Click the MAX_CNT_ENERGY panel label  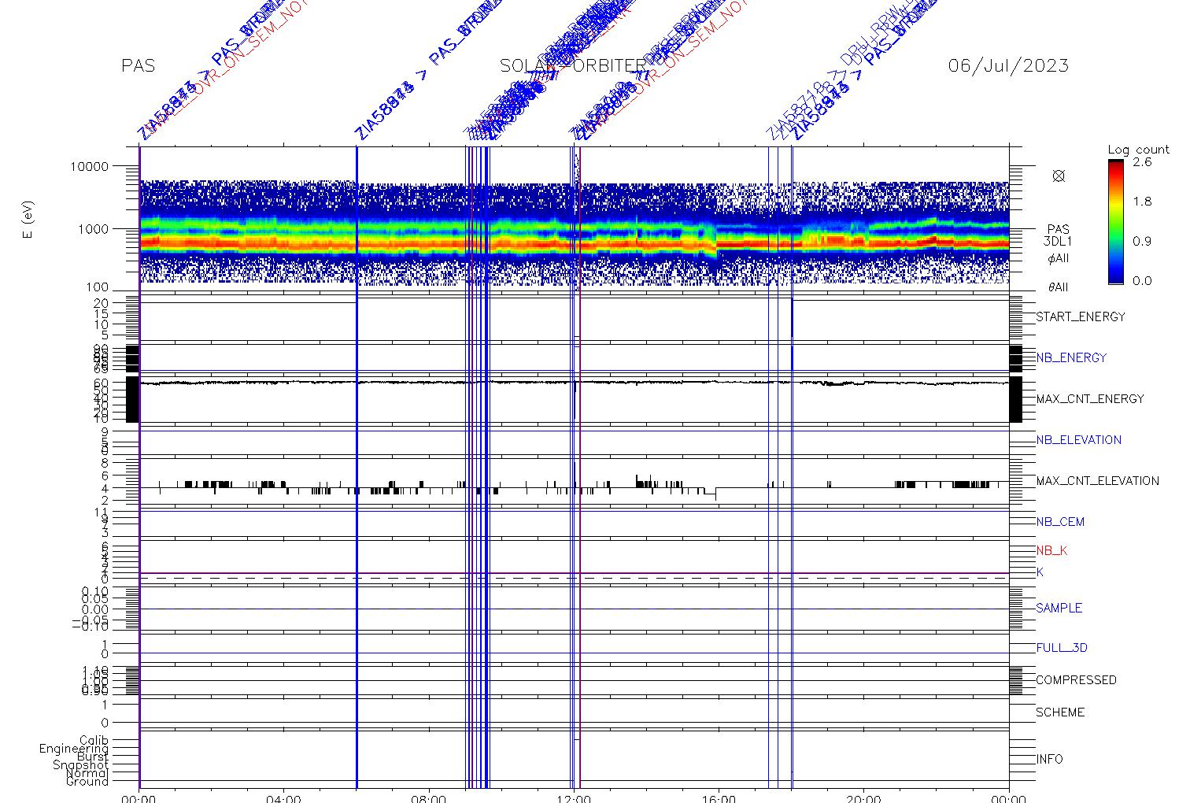[x=1090, y=399]
